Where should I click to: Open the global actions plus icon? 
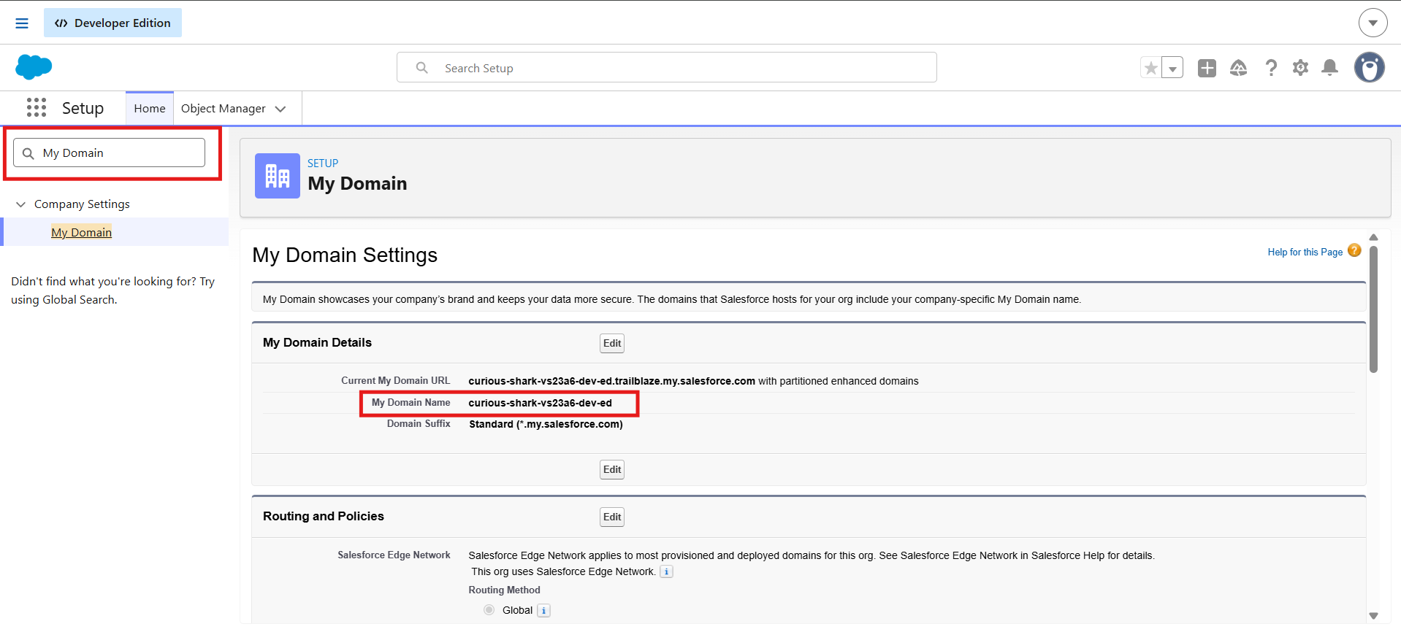pos(1207,68)
